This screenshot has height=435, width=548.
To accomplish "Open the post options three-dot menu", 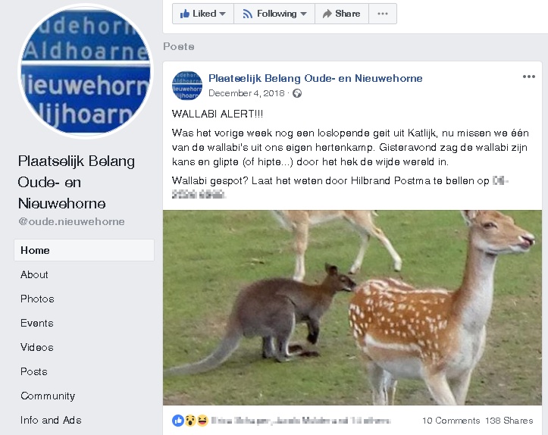I will click(529, 77).
